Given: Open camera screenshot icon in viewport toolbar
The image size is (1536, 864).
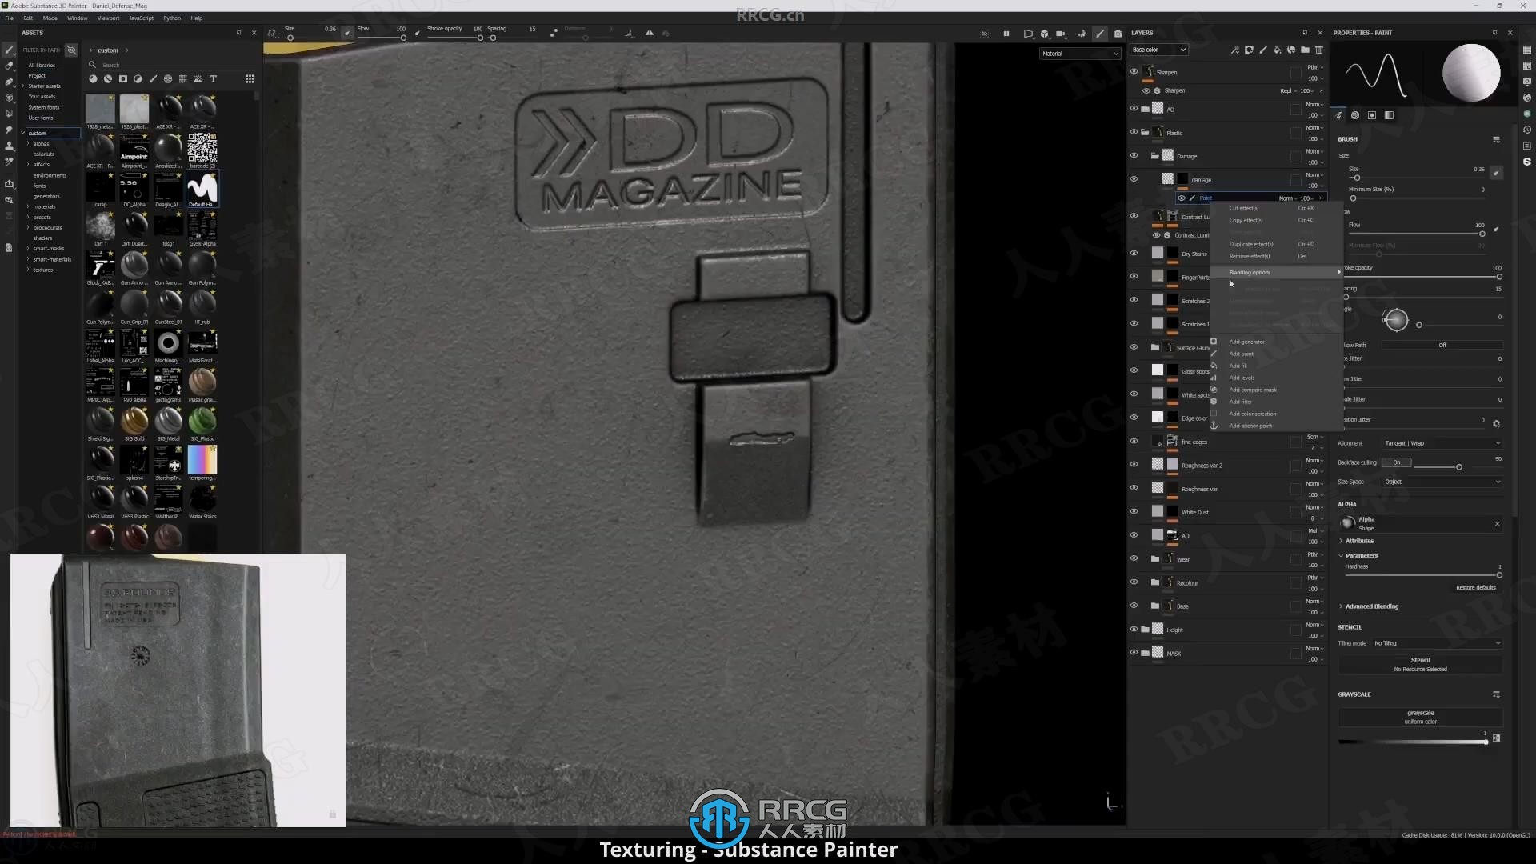Looking at the screenshot, I should tap(1118, 34).
